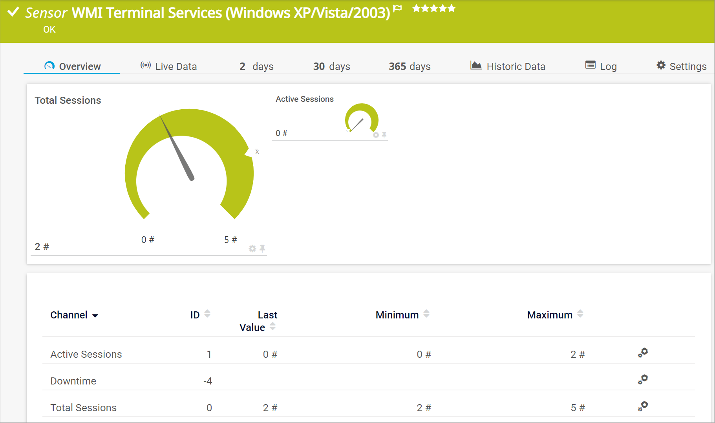Sort by Last Value column
This screenshot has width=715, height=423.
coord(272,327)
